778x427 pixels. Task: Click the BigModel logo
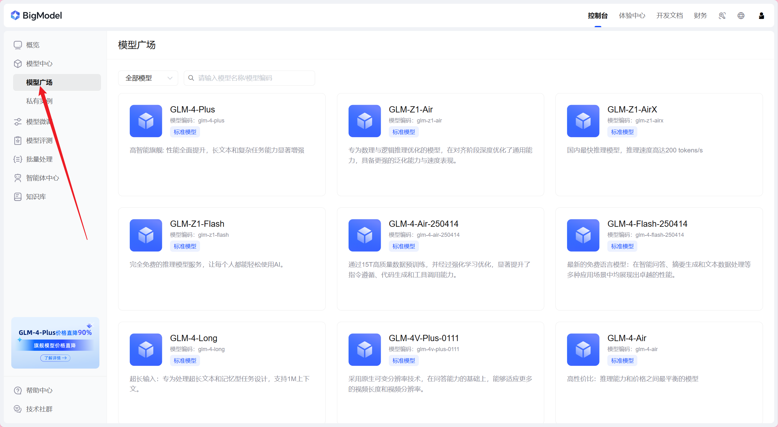(36, 15)
